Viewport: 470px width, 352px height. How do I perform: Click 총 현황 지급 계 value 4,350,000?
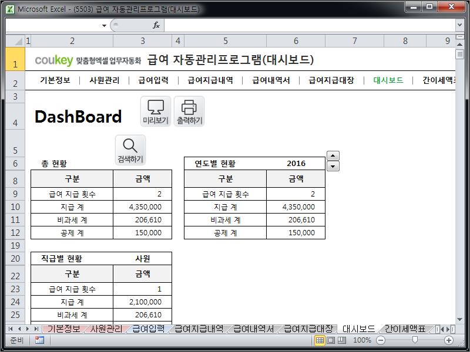(x=143, y=207)
